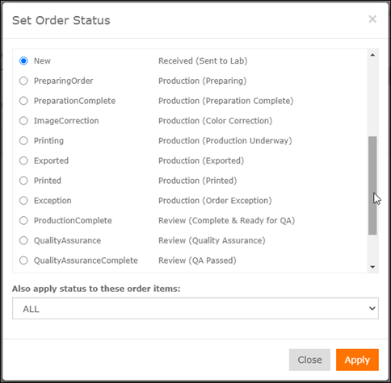Close the Set Order Status dialog with X
Viewport: 391px width, 383px height.
point(372,19)
